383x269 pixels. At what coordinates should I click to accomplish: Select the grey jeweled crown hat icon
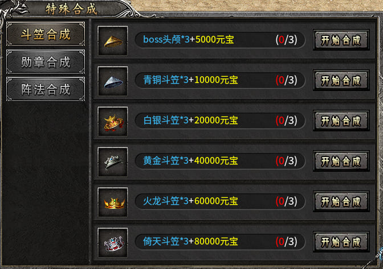(x=113, y=162)
